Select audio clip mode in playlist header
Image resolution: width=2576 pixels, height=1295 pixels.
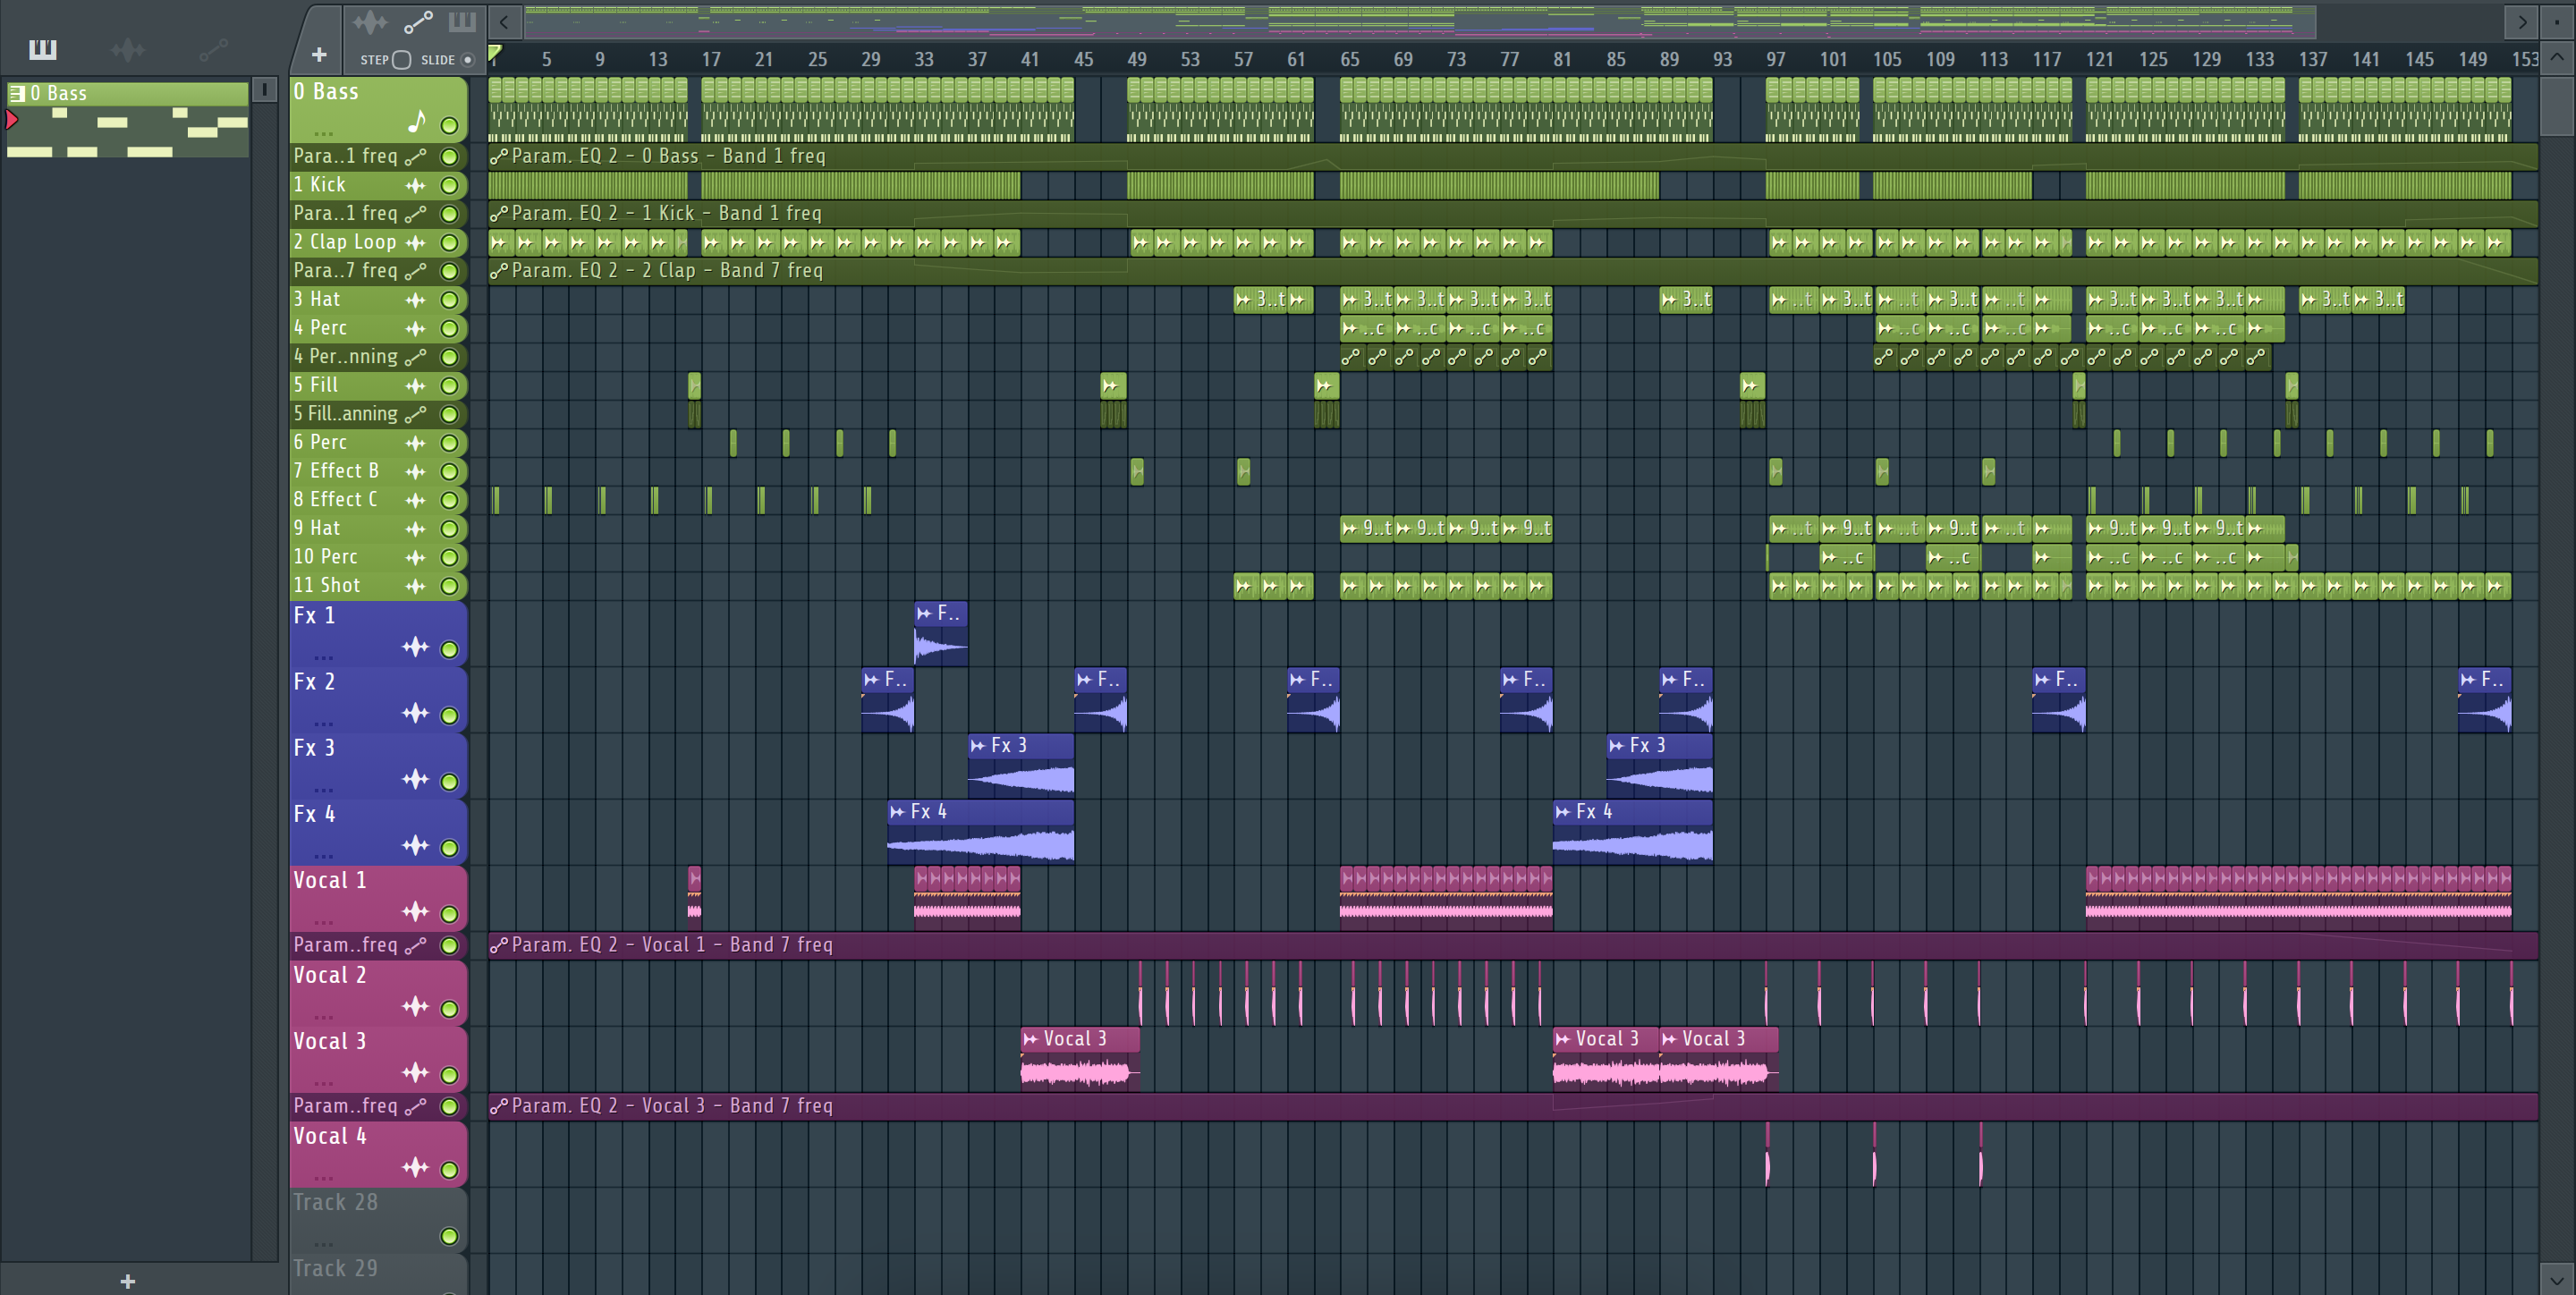coord(369,21)
